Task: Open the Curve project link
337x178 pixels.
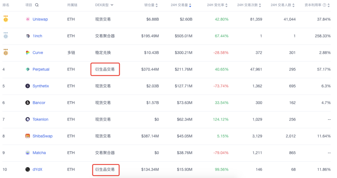Action: [38, 52]
